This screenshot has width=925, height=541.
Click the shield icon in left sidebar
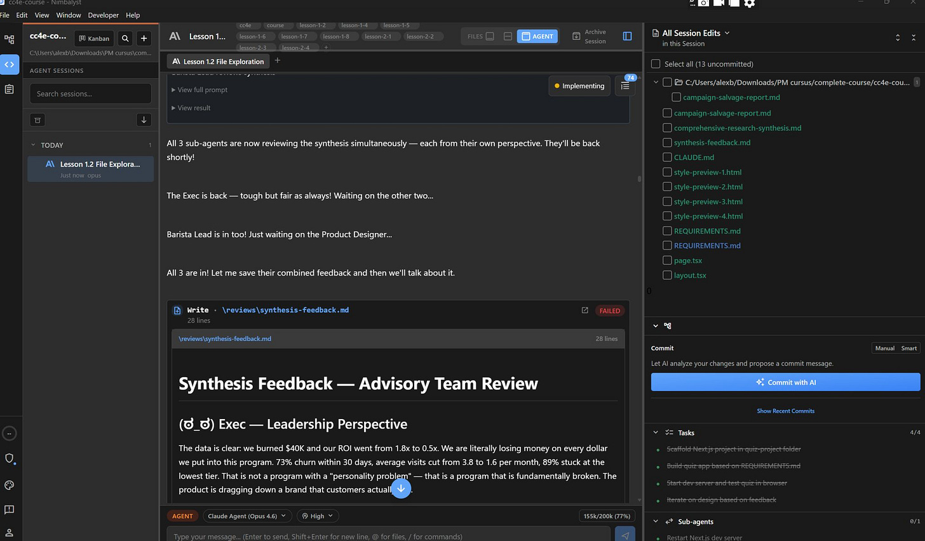9,458
